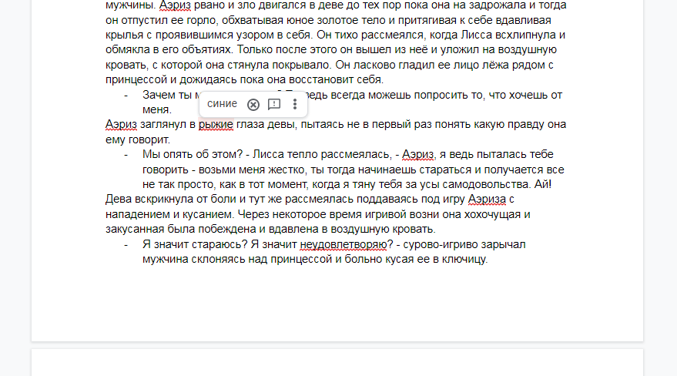Accept the suggested word "синие"
The height and width of the screenshot is (376, 677).
coord(222,104)
